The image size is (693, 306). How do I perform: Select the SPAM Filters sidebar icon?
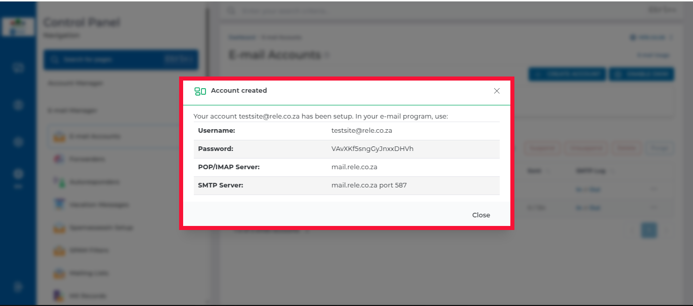[x=59, y=250]
